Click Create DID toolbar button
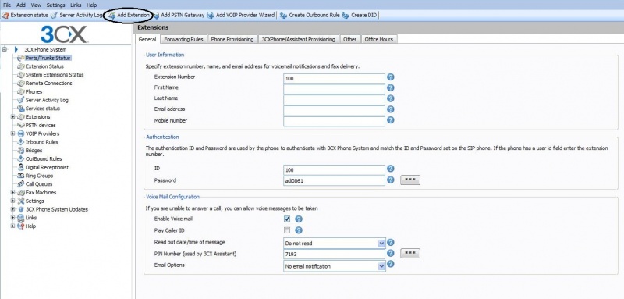The width and height of the screenshot is (624, 299). pyautogui.click(x=360, y=15)
